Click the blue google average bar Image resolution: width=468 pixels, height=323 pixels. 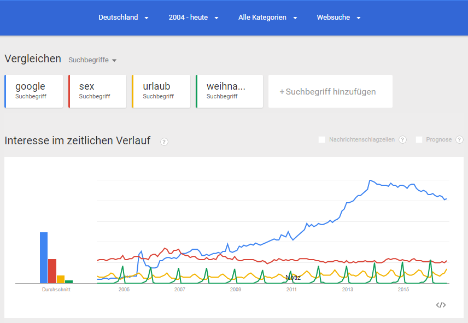(x=44, y=257)
